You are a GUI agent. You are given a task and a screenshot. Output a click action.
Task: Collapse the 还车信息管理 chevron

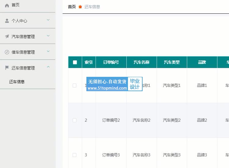point(48,67)
